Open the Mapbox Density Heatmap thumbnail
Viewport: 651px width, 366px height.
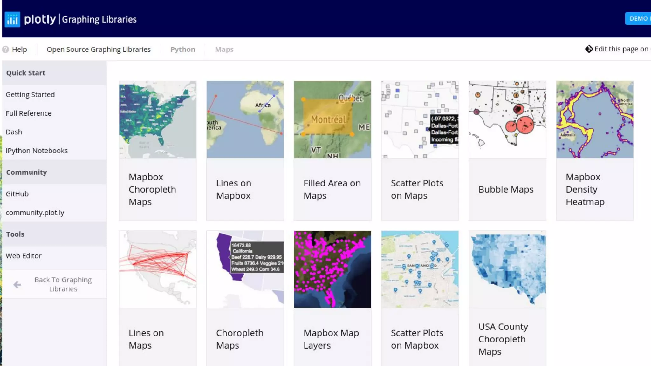(594, 119)
